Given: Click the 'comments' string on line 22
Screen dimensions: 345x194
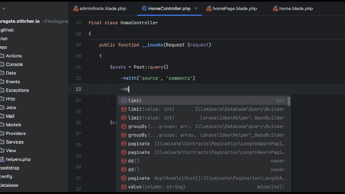Looking at the screenshot, I should [x=179, y=78].
